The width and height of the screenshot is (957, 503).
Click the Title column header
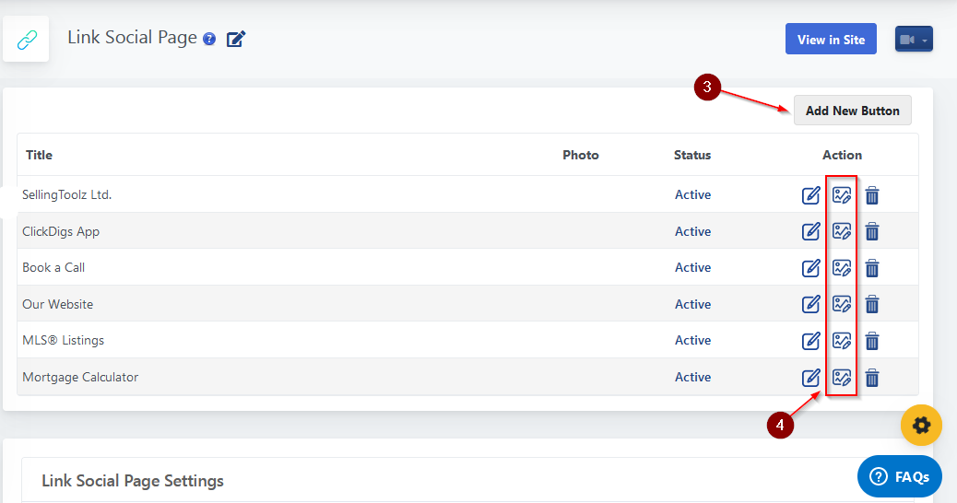40,155
